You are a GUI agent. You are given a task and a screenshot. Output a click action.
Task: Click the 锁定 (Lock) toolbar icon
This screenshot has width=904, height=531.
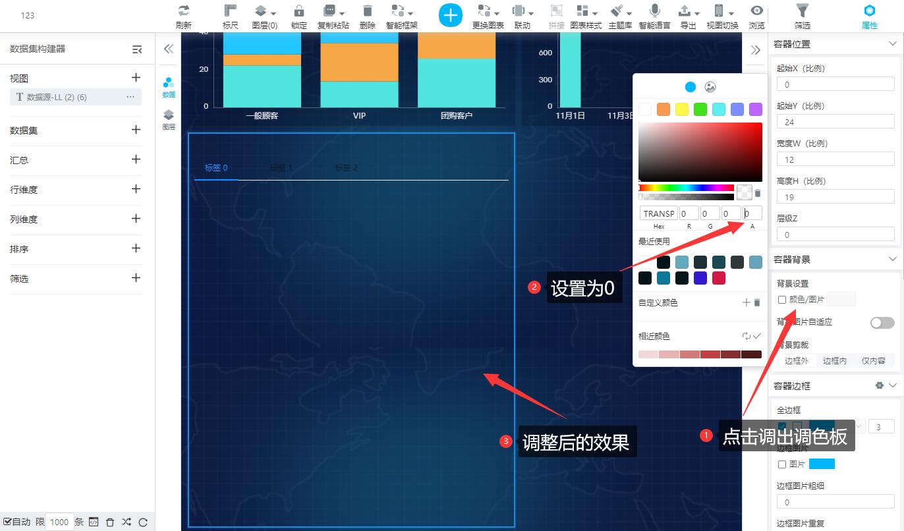tap(298, 16)
